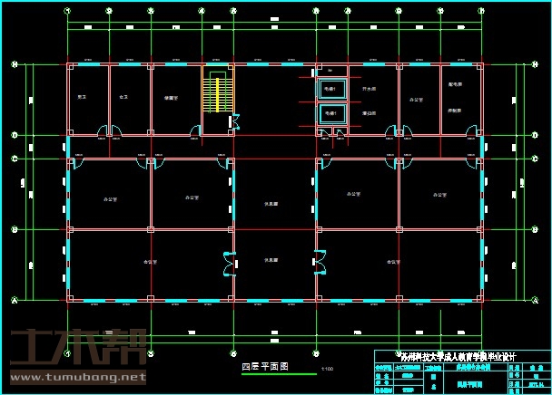
Task: Click the 四层平面图 drawing title
Action: point(264,367)
